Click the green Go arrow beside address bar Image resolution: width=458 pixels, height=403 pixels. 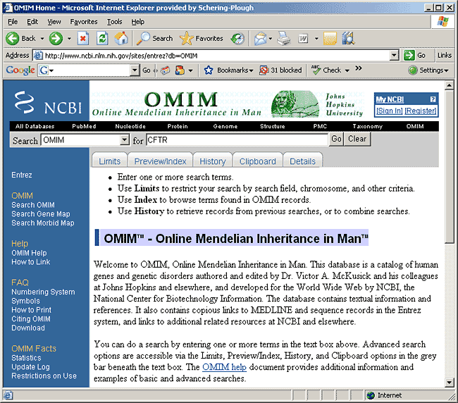point(409,55)
